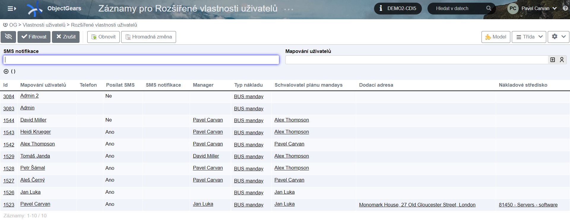Sort by Manager column header
The height and width of the screenshot is (223, 570).
[203, 85]
